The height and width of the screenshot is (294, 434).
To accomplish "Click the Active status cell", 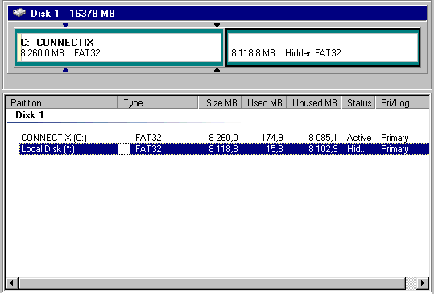I will [x=359, y=138].
